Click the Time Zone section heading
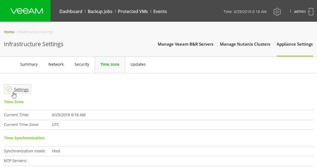 [x=14, y=102]
